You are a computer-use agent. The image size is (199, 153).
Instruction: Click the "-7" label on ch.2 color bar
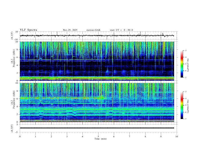click(185, 119)
